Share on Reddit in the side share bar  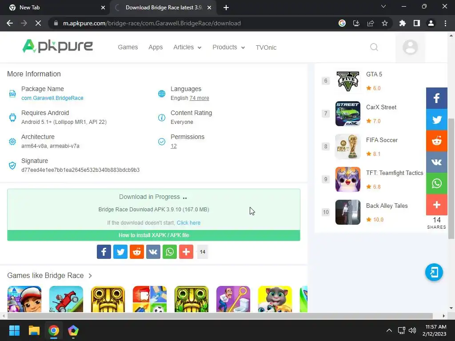(436, 141)
